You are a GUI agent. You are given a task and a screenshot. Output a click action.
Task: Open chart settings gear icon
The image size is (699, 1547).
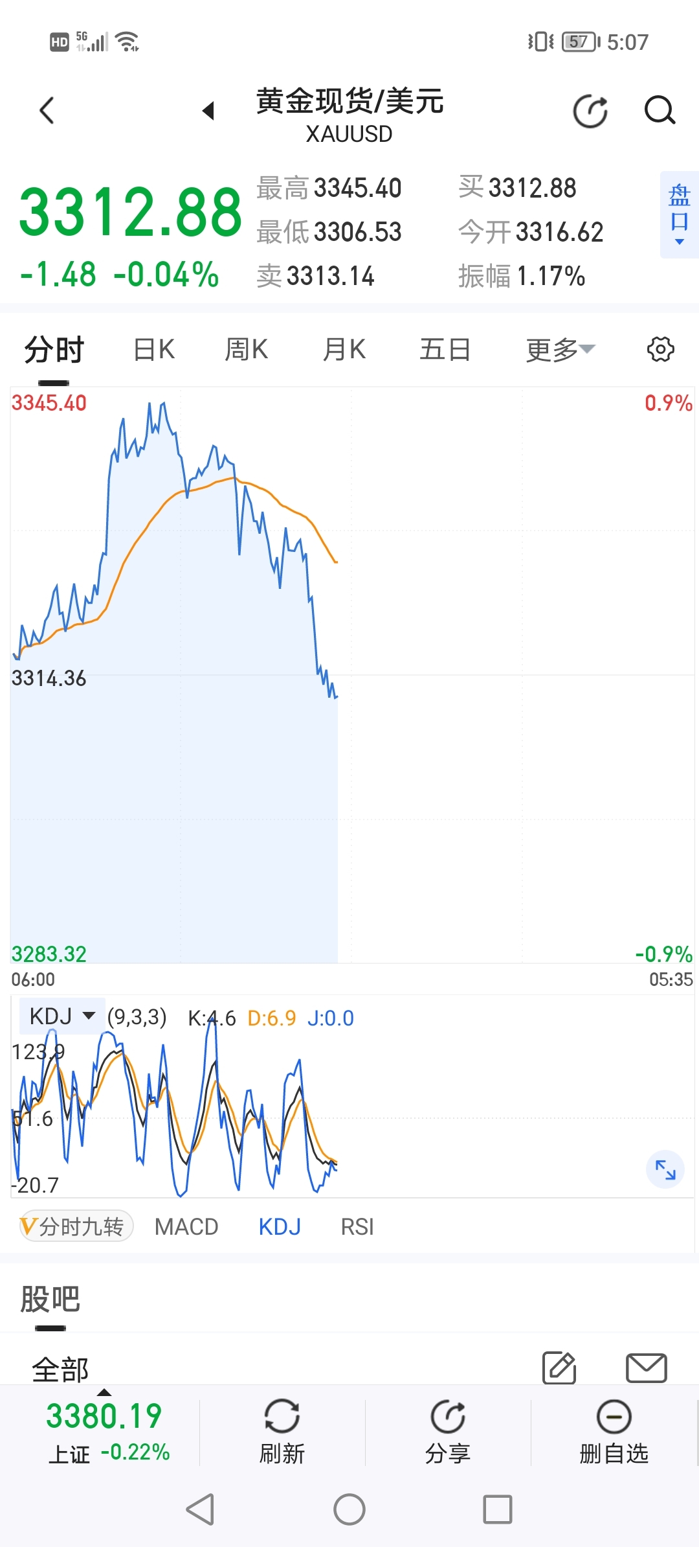[660, 350]
